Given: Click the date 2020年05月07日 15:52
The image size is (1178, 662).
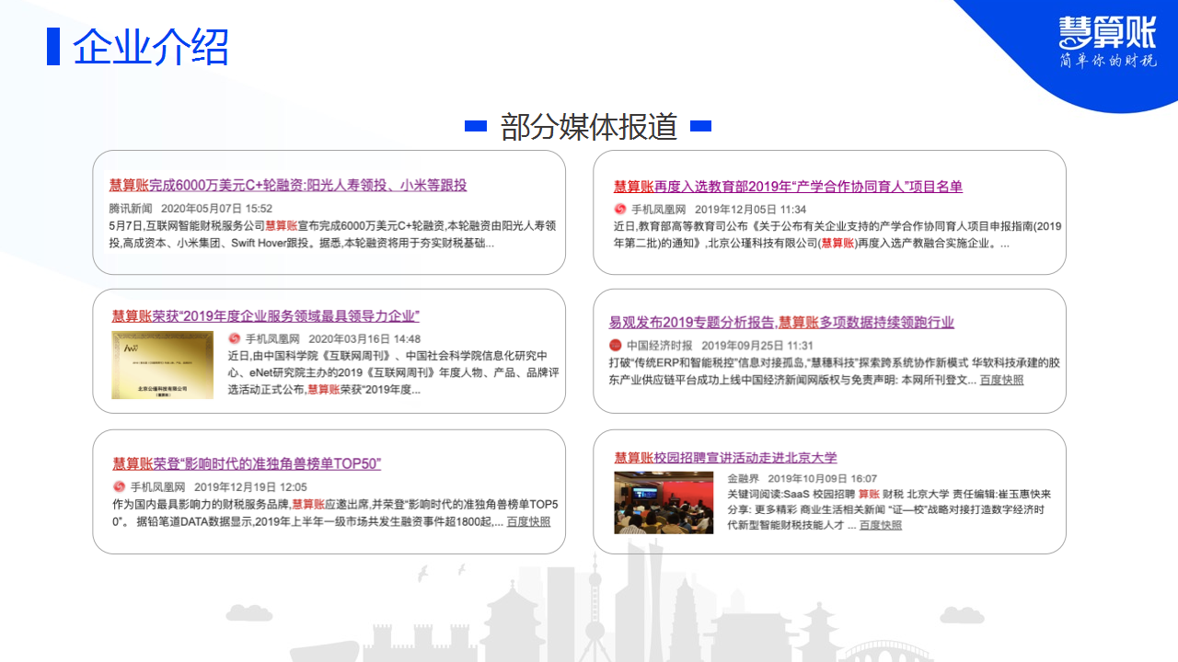Looking at the screenshot, I should pos(216,209).
